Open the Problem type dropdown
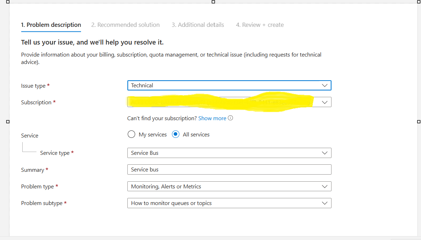 click(229, 186)
